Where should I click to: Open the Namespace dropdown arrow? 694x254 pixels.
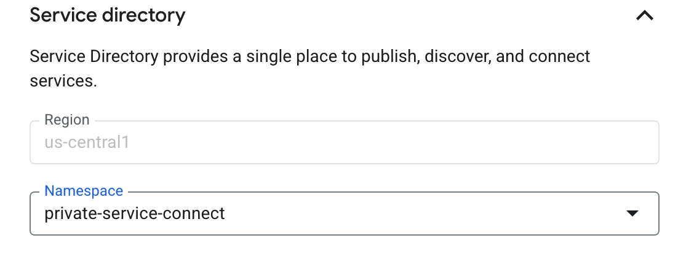tap(631, 214)
